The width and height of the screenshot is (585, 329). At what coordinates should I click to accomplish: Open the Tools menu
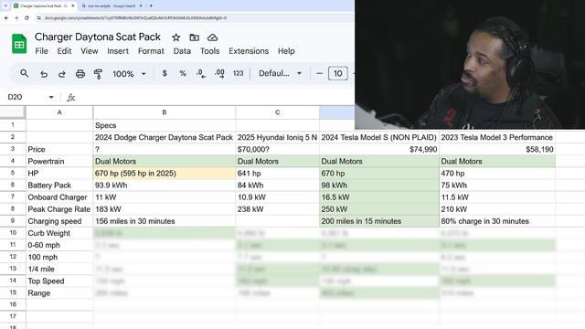tap(209, 51)
